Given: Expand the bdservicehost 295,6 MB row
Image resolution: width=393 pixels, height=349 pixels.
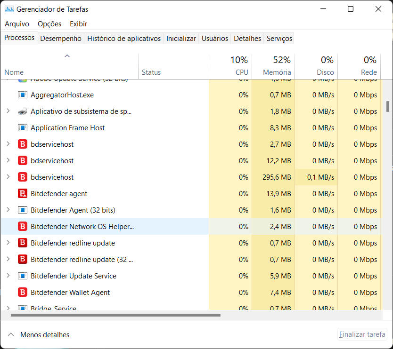Looking at the screenshot, I should coord(8,177).
